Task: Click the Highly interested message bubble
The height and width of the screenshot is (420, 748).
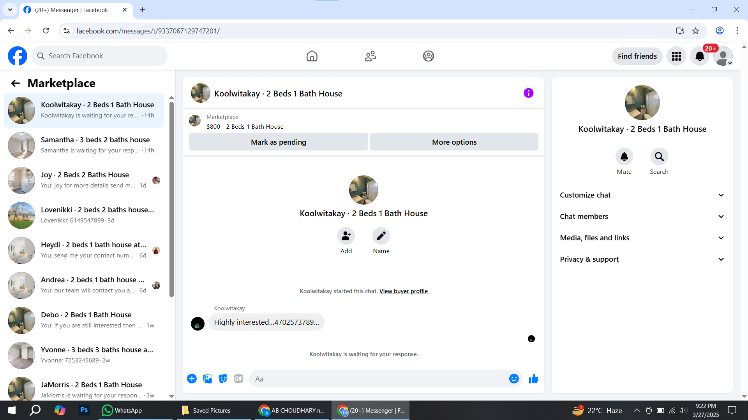Action: click(266, 322)
